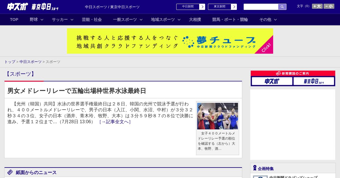Click 東京中日スポーツ subscription banner button
The width and height of the screenshot is (340, 178).
pyautogui.click(x=314, y=81)
